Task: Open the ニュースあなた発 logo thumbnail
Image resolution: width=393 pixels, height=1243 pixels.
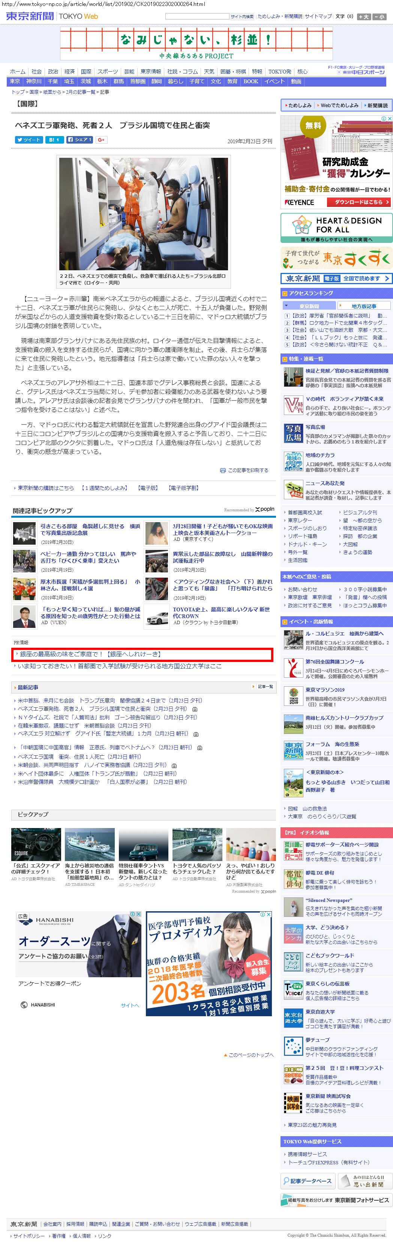Action: [293, 489]
